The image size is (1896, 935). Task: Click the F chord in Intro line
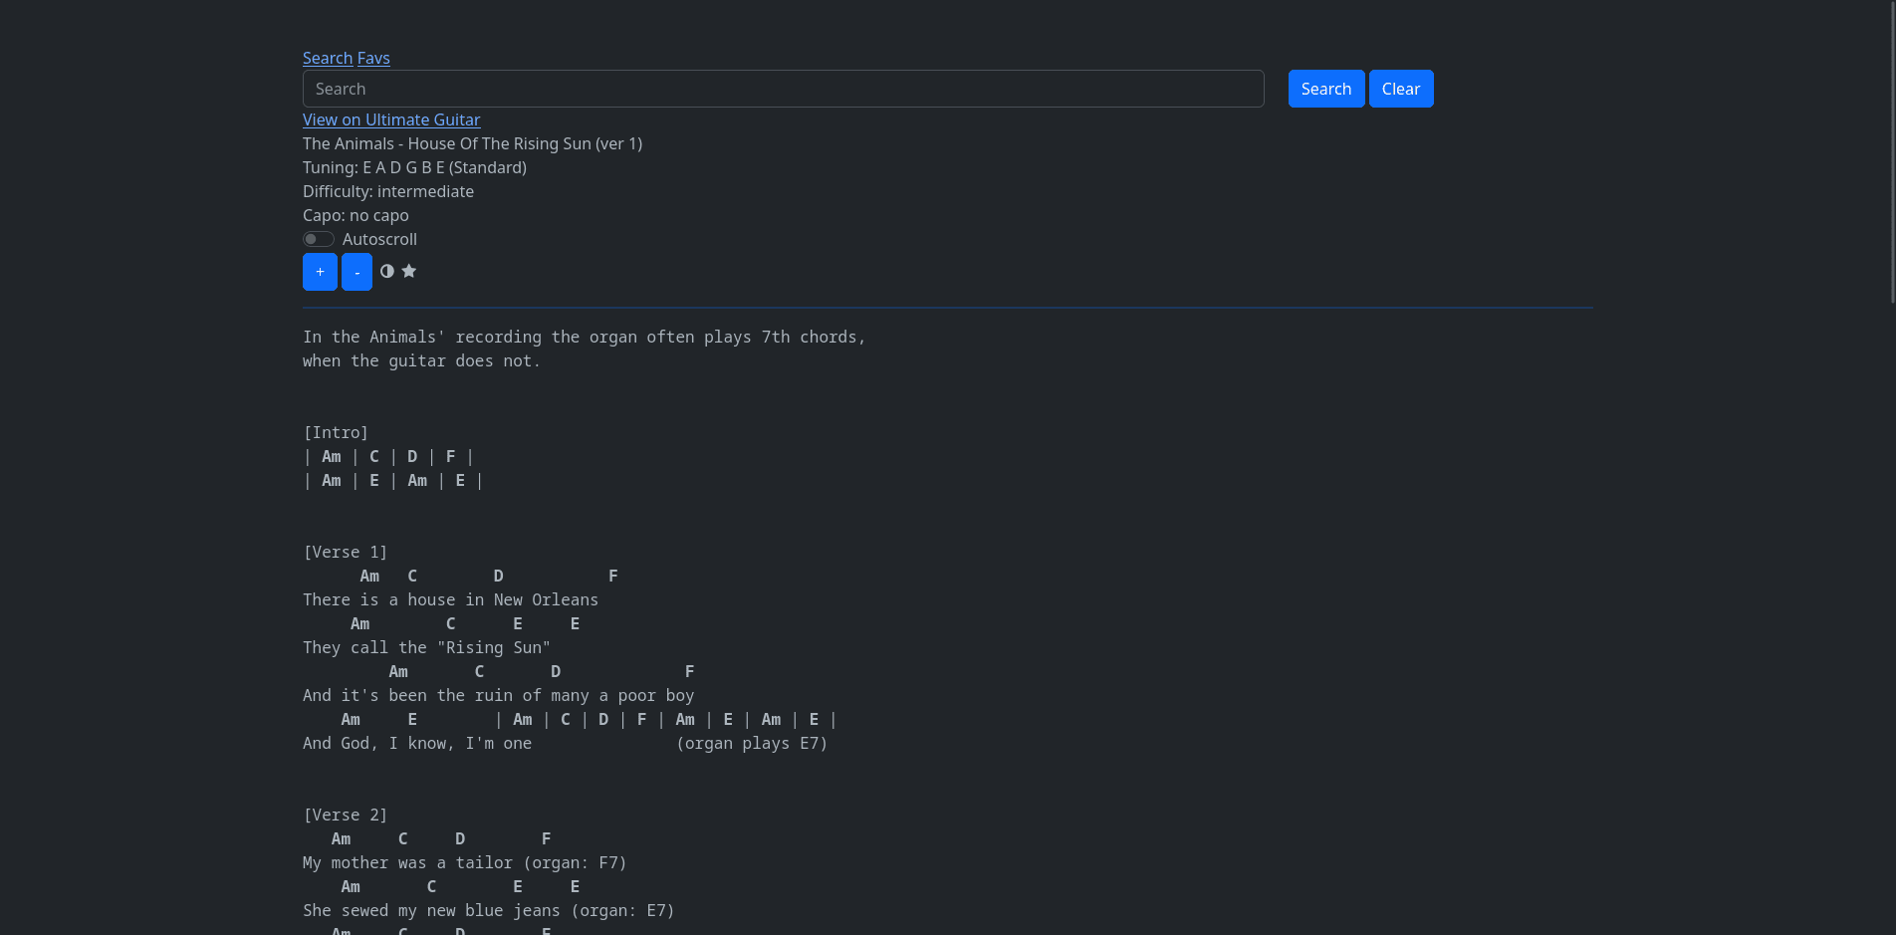(451, 456)
